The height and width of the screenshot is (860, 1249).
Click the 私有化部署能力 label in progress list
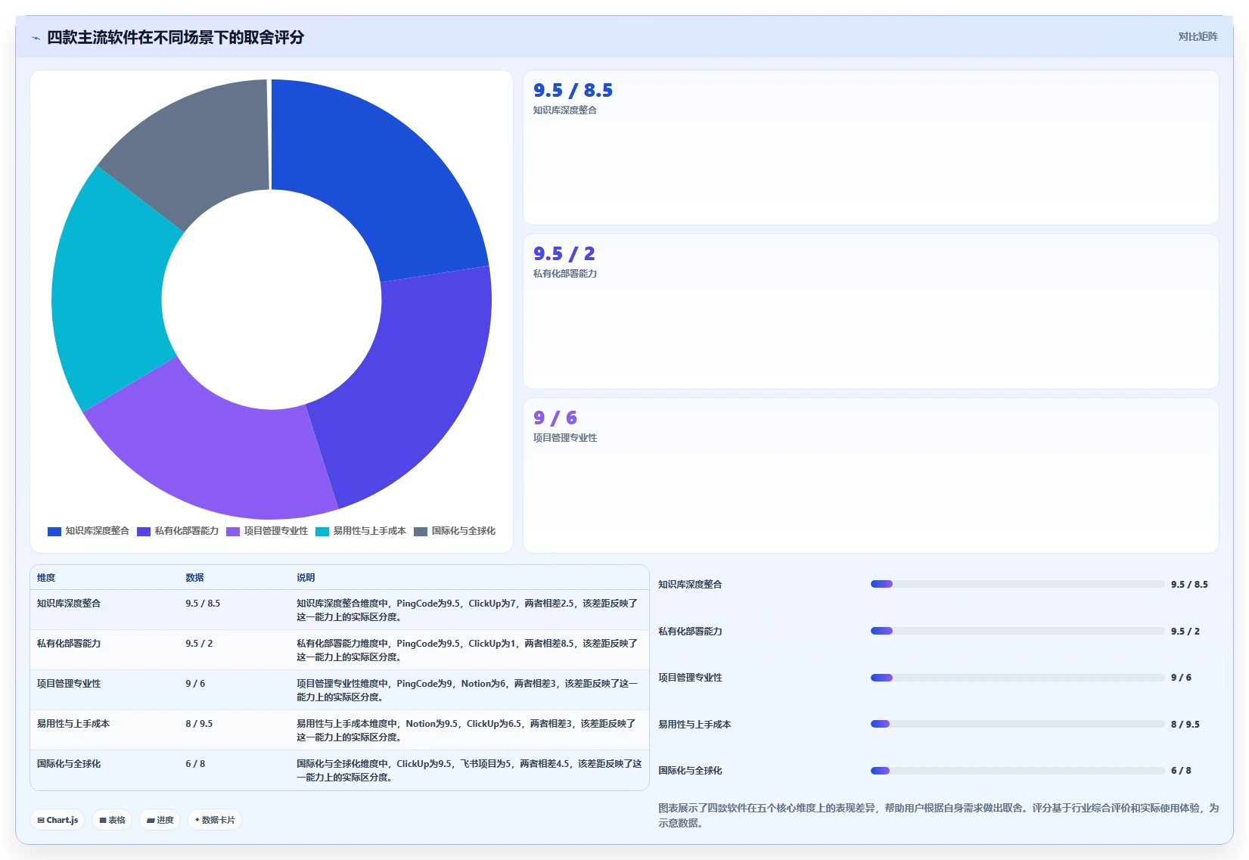coord(690,632)
